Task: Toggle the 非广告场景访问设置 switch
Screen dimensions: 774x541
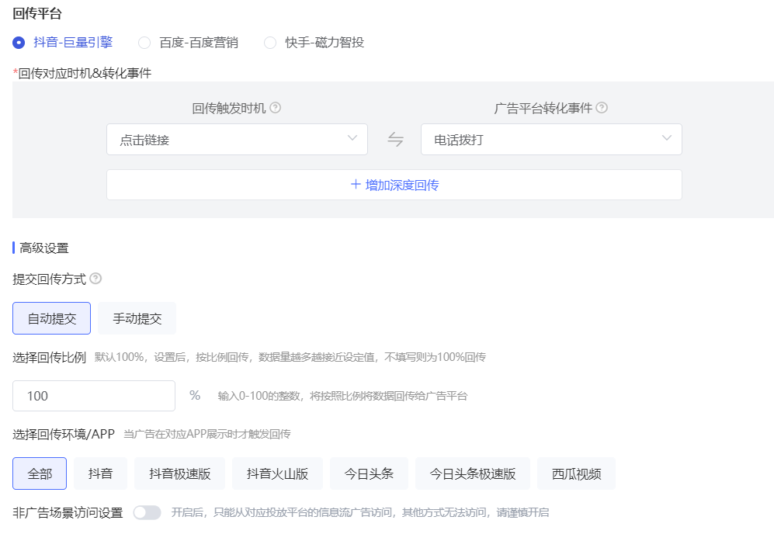Action: [147, 512]
